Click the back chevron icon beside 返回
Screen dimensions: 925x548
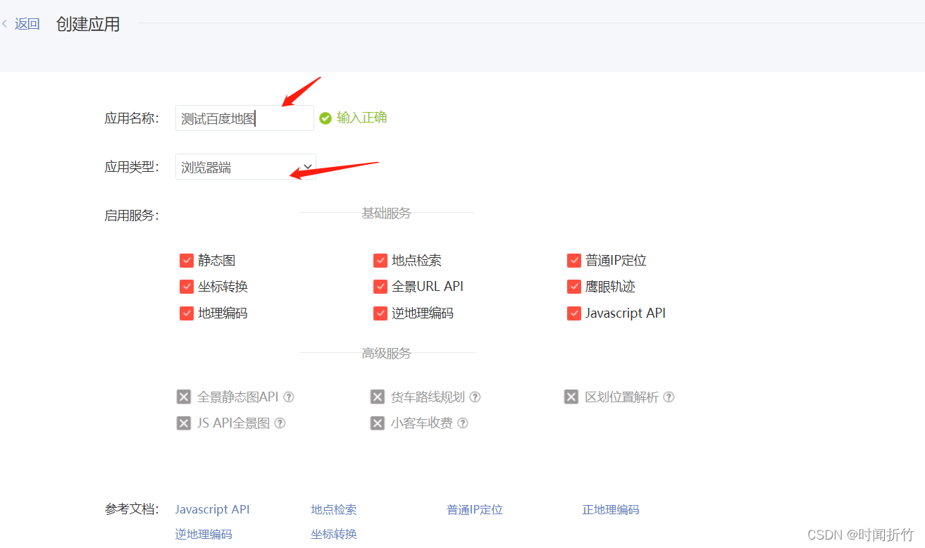pos(5,24)
